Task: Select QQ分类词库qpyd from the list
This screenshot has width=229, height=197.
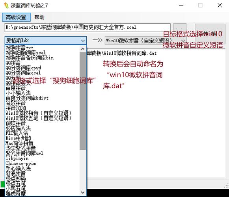Action: [x=42, y=68]
